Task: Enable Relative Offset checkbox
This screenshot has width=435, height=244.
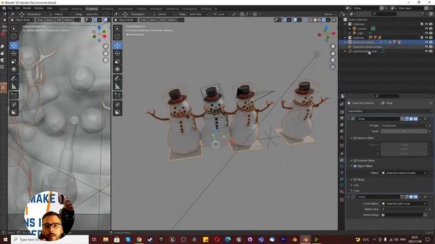Action: pyautogui.click(x=355, y=138)
